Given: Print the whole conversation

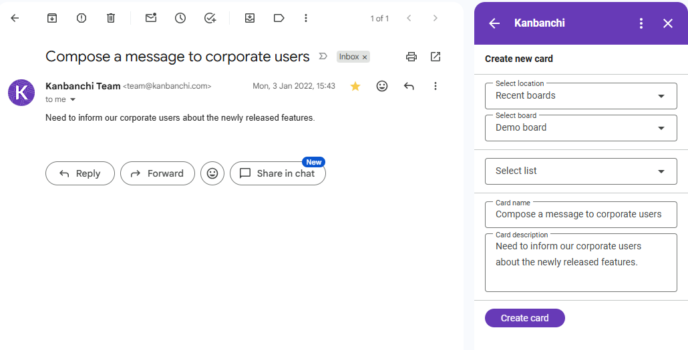Looking at the screenshot, I should click(x=411, y=57).
